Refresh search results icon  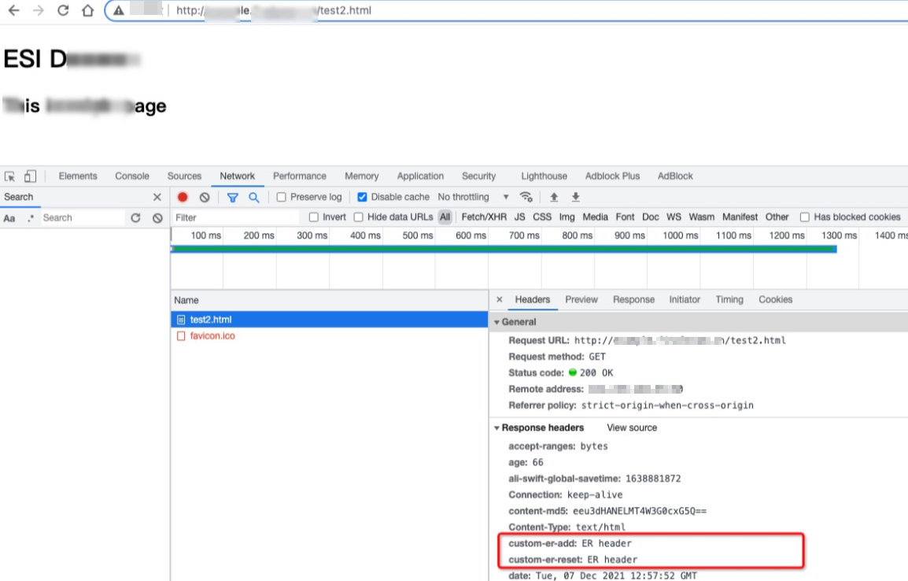[x=135, y=218]
